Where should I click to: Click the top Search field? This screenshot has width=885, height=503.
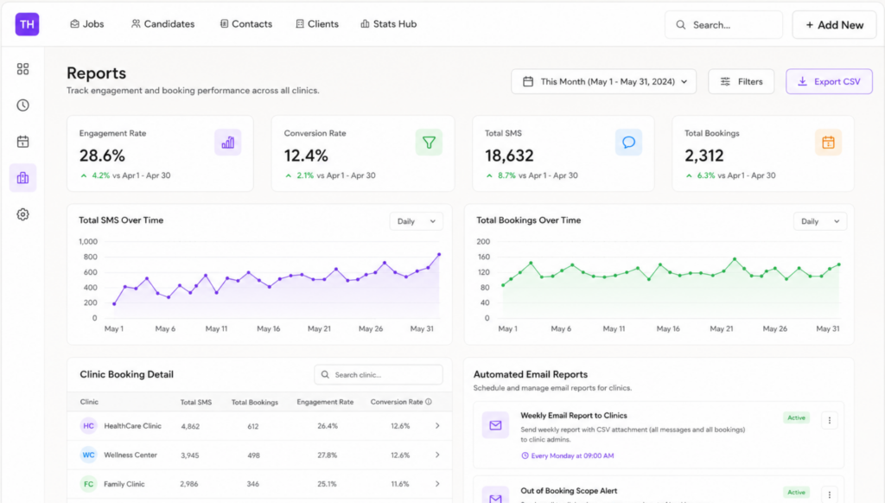pos(723,25)
